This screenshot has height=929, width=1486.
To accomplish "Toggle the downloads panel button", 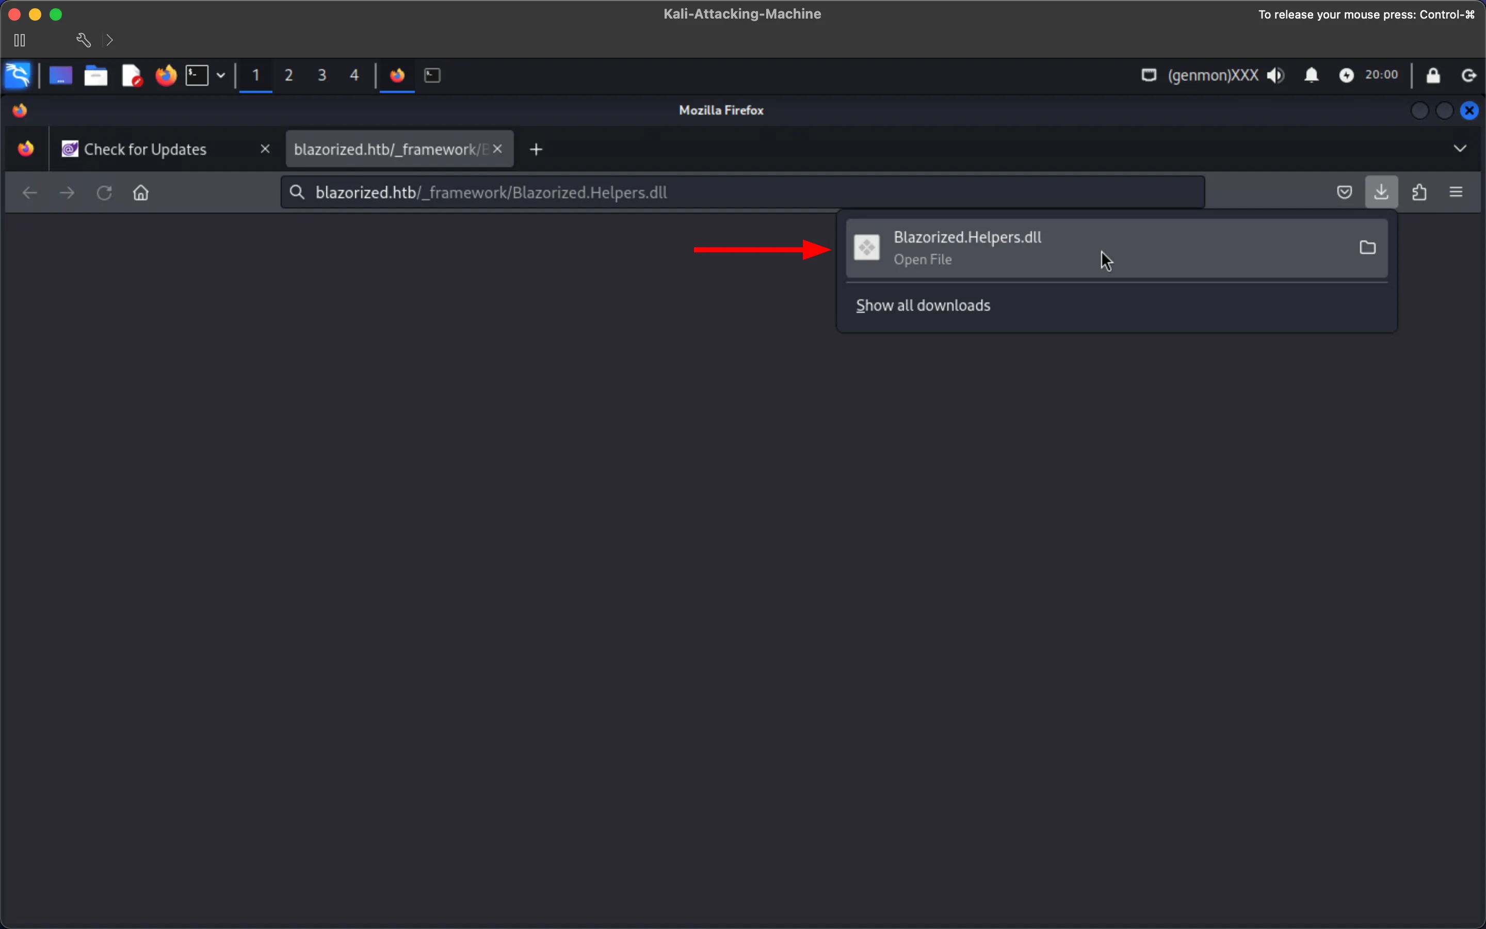I will pos(1382,193).
